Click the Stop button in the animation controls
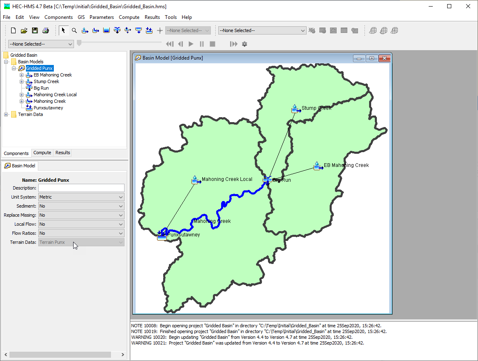 [212, 44]
